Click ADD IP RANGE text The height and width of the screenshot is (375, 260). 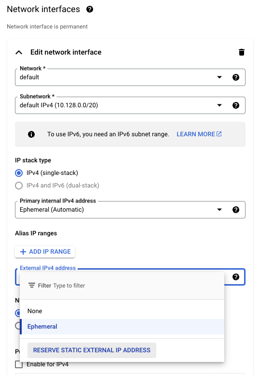[x=50, y=252]
